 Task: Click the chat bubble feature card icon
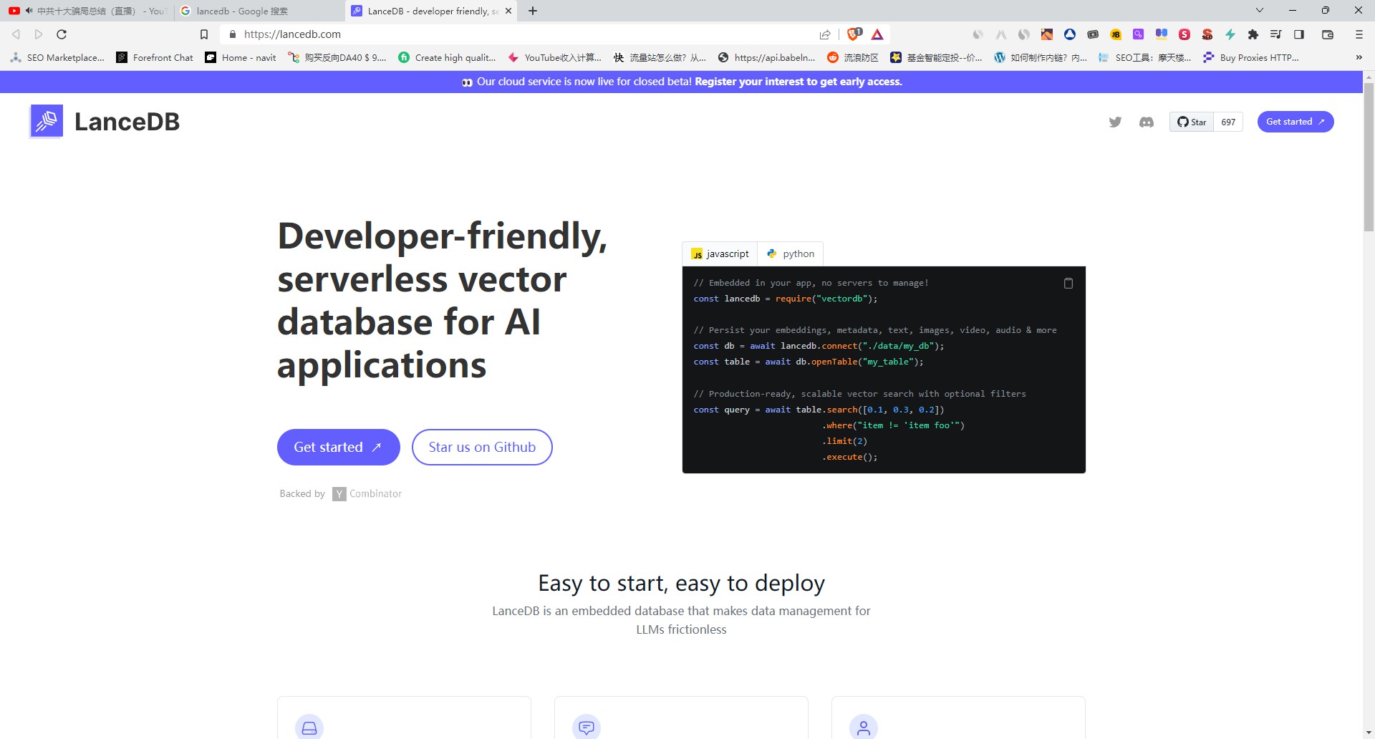(587, 728)
